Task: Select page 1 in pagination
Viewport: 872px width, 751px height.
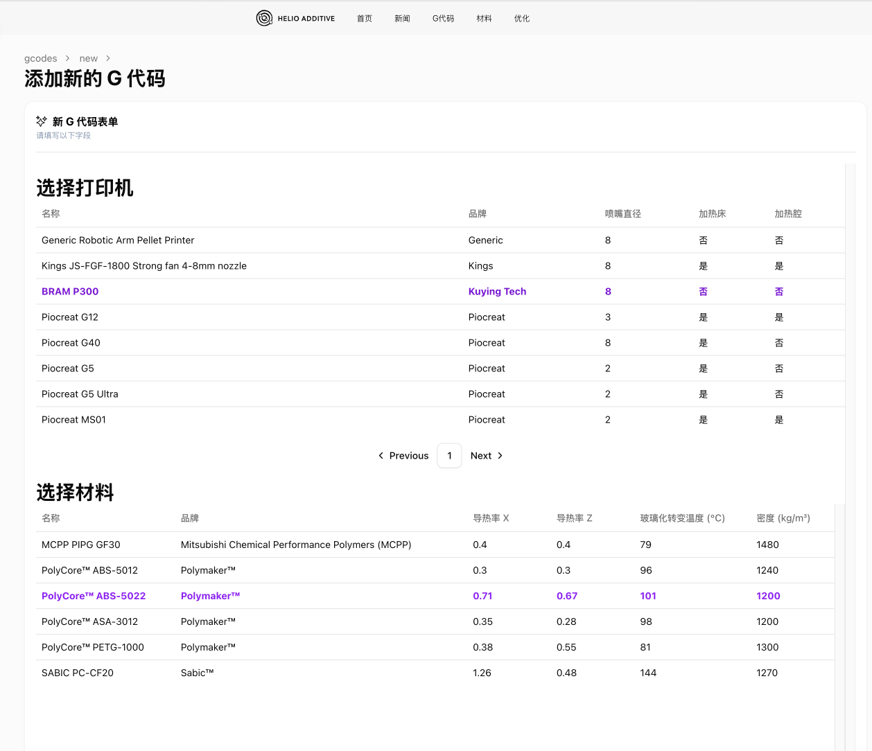Action: point(450,456)
